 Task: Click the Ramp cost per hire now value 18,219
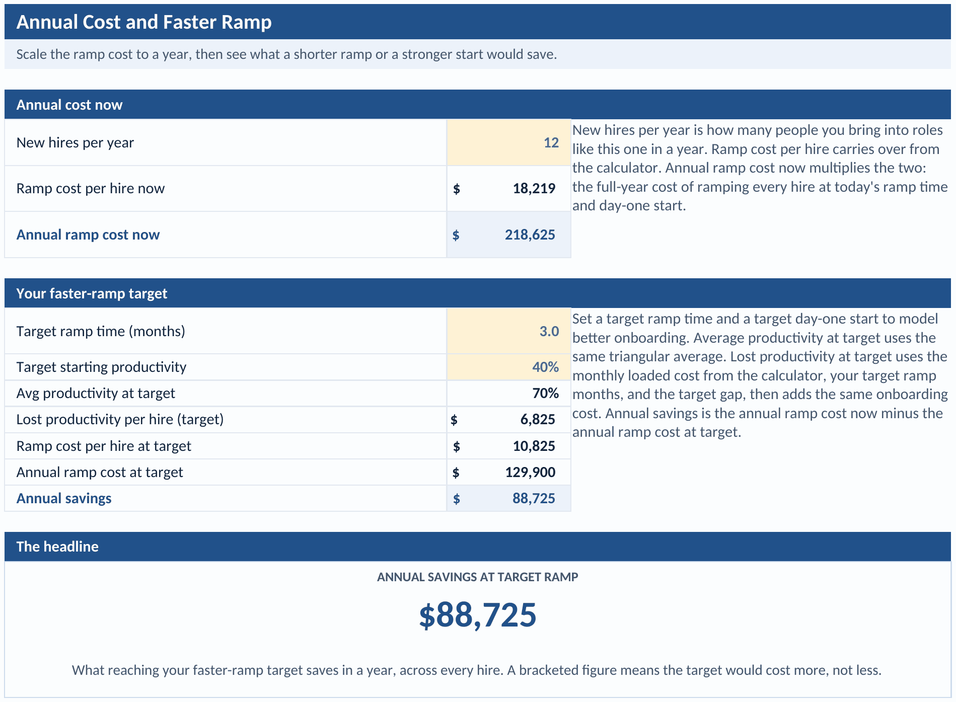tap(508, 188)
